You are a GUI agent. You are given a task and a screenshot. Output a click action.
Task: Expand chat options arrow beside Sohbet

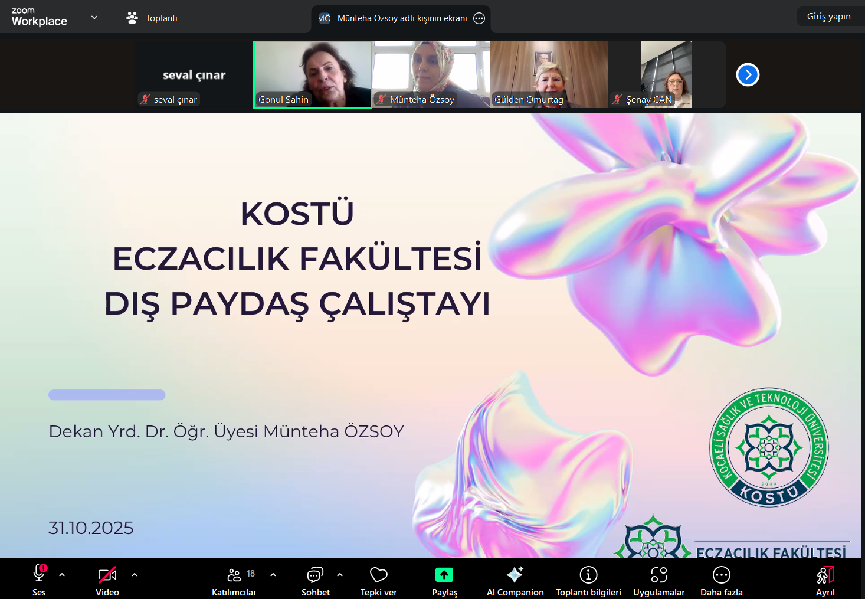click(x=340, y=574)
